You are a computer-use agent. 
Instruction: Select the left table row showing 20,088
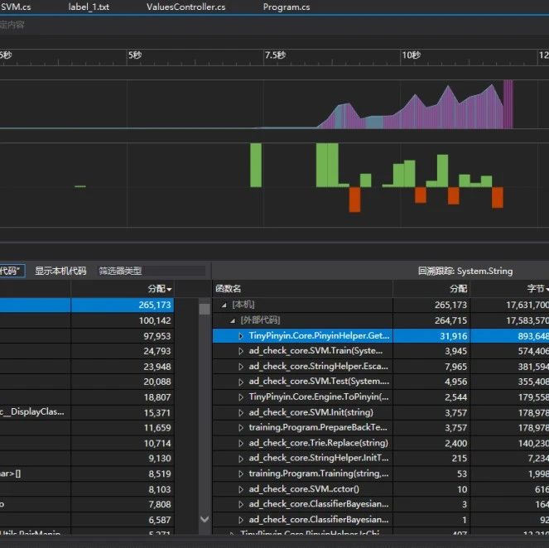tap(87, 382)
